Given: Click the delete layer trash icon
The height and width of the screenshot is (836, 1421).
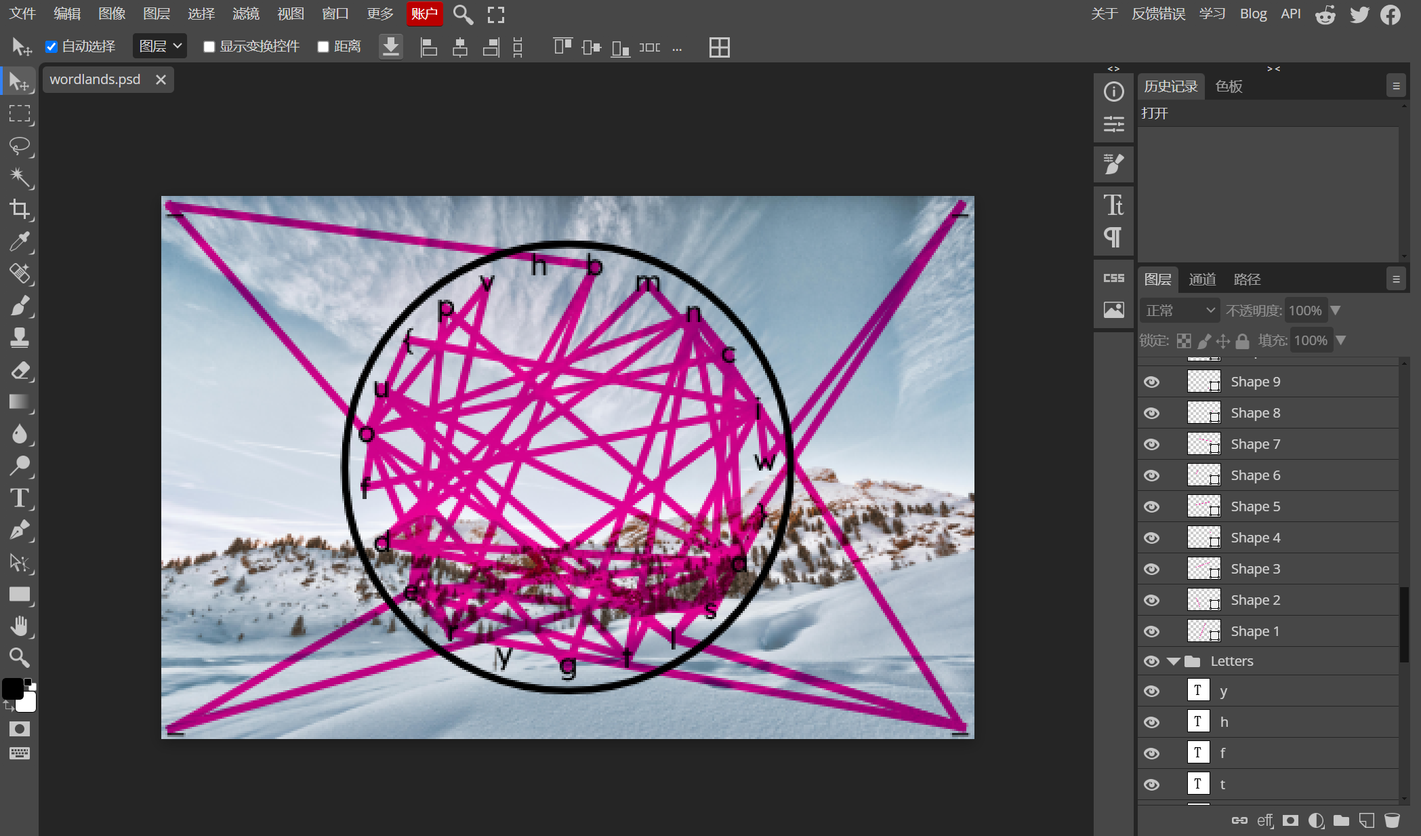Looking at the screenshot, I should point(1392,820).
